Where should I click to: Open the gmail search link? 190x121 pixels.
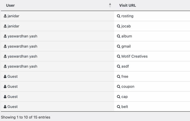126,46
